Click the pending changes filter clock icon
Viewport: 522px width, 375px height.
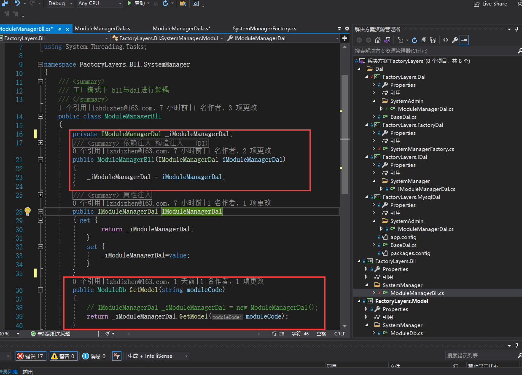[401, 40]
